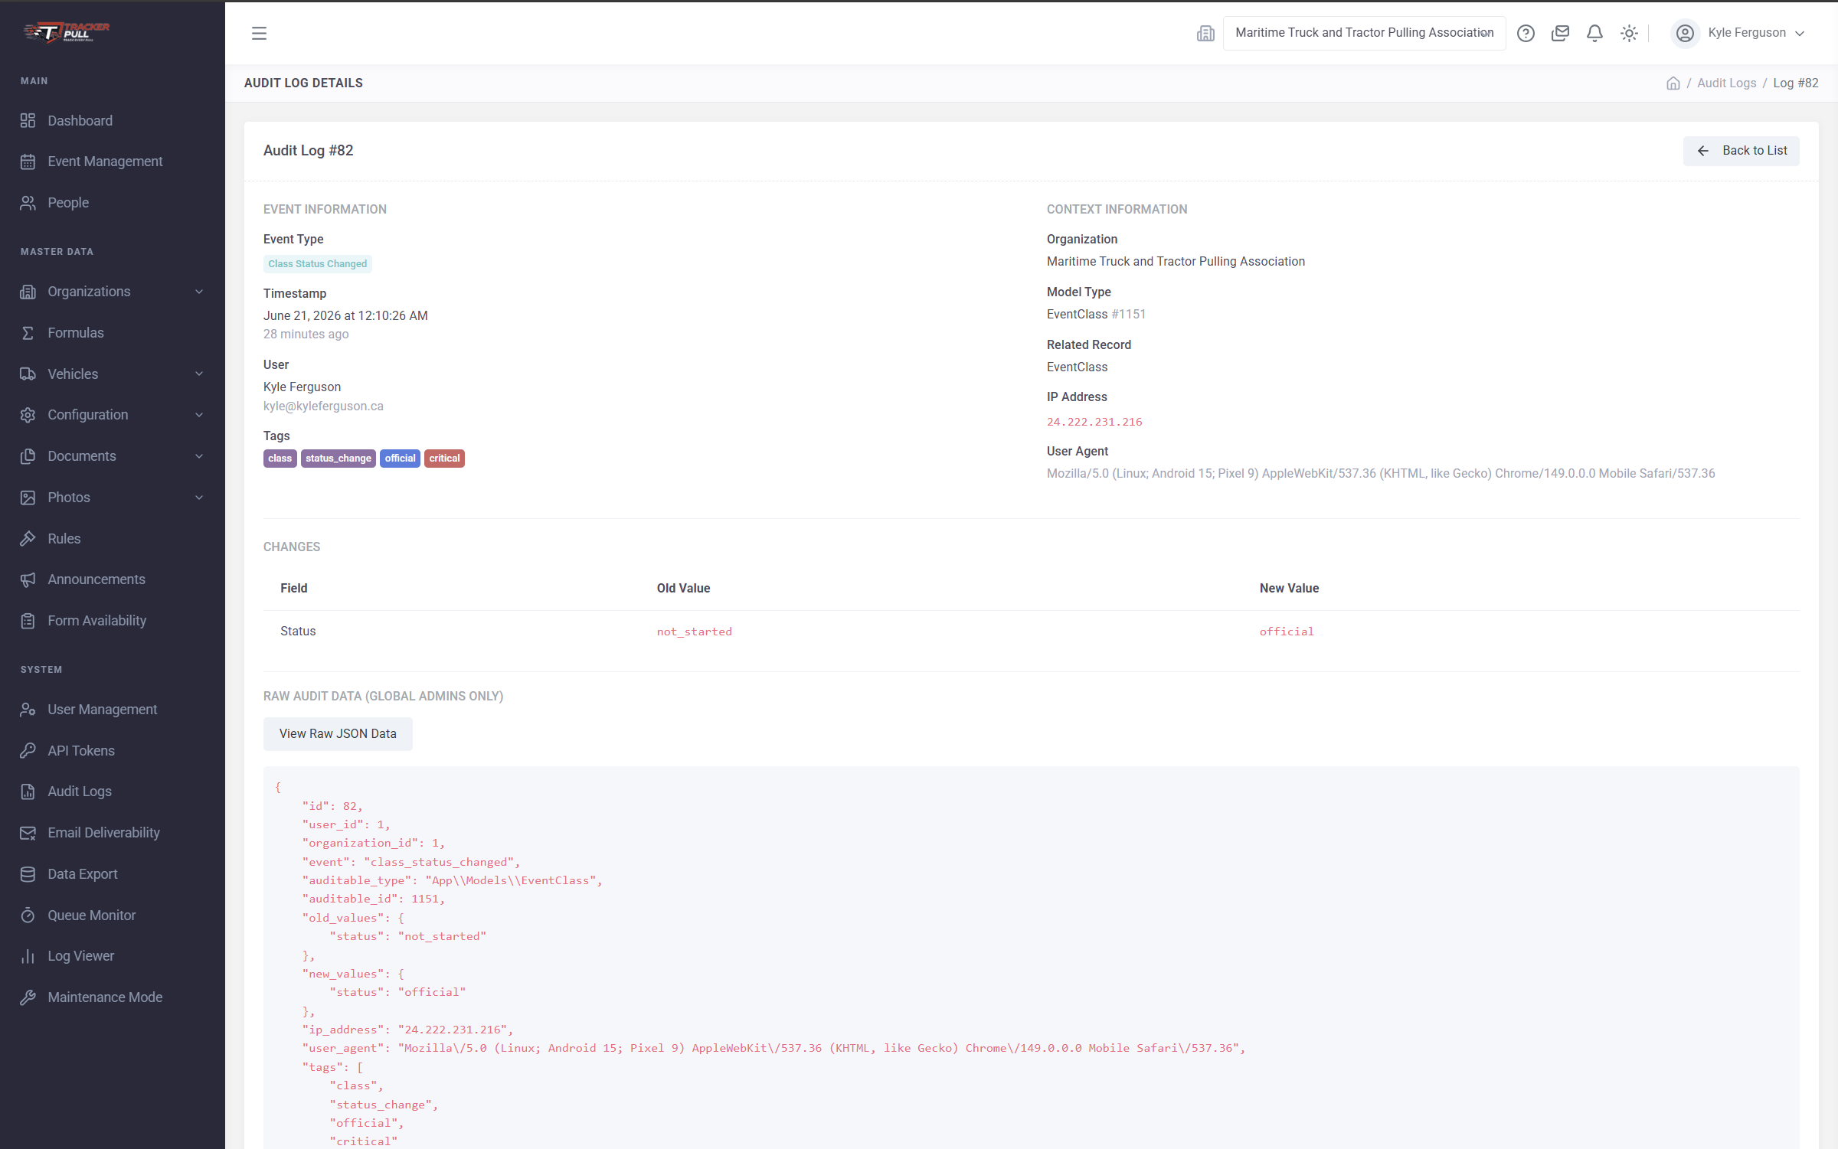Toggle the hamburger sidebar menu
This screenshot has width=1838, height=1149.
[x=259, y=33]
